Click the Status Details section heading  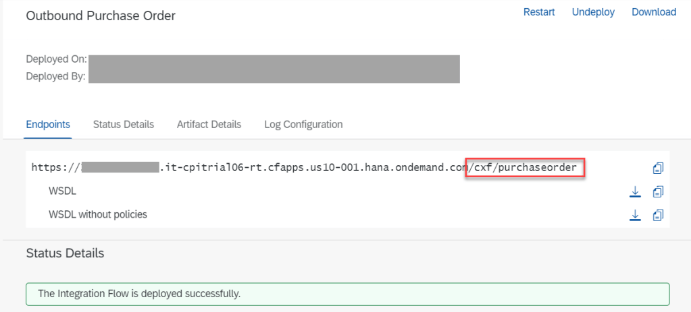(65, 253)
